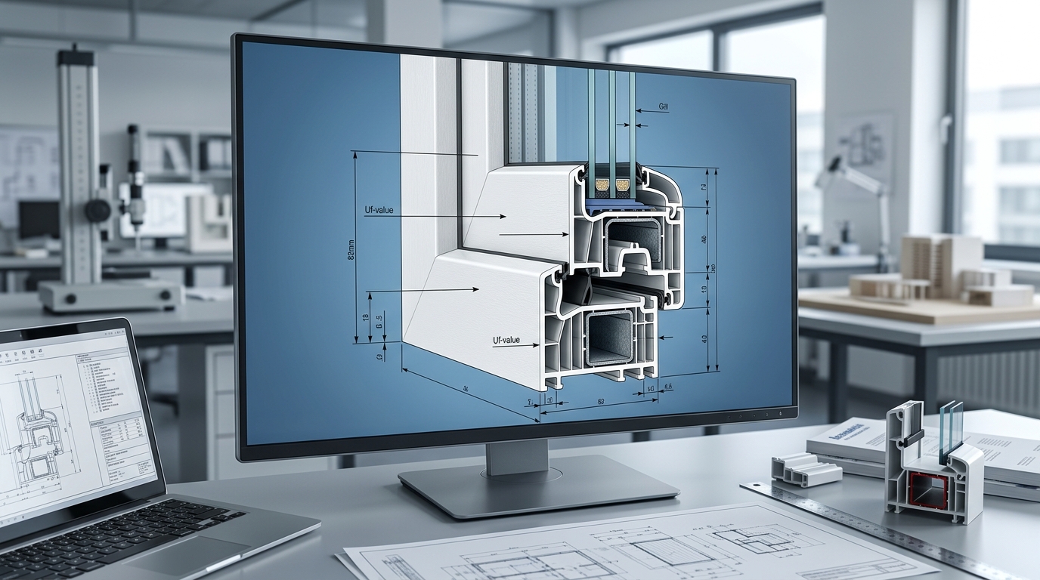Click the Uf-value label at the bottom steel chamber
1040x580 pixels.
coord(506,341)
